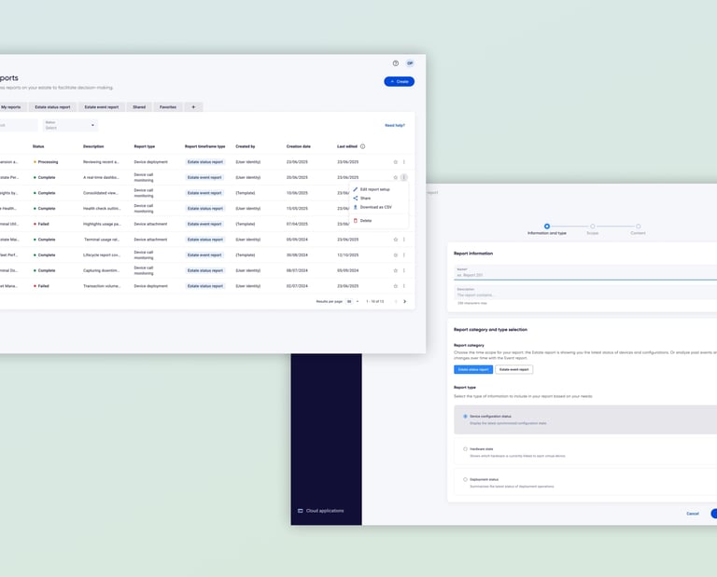Favorite the Terminal usage report star

click(x=396, y=240)
